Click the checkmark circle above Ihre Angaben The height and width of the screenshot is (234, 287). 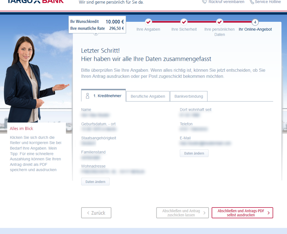tap(148, 22)
